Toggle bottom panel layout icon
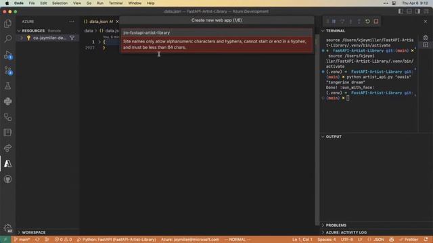 pos(409,11)
